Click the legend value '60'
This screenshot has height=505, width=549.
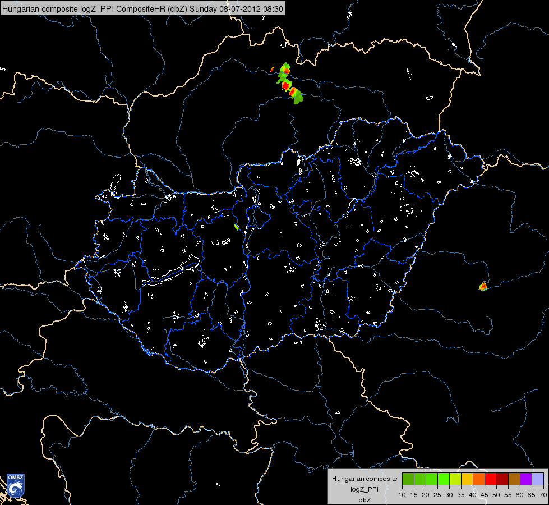point(520,495)
